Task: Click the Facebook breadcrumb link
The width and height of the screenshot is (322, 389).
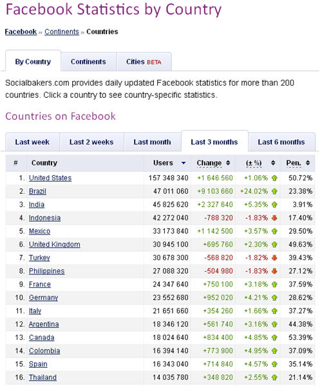Action: click(x=21, y=32)
